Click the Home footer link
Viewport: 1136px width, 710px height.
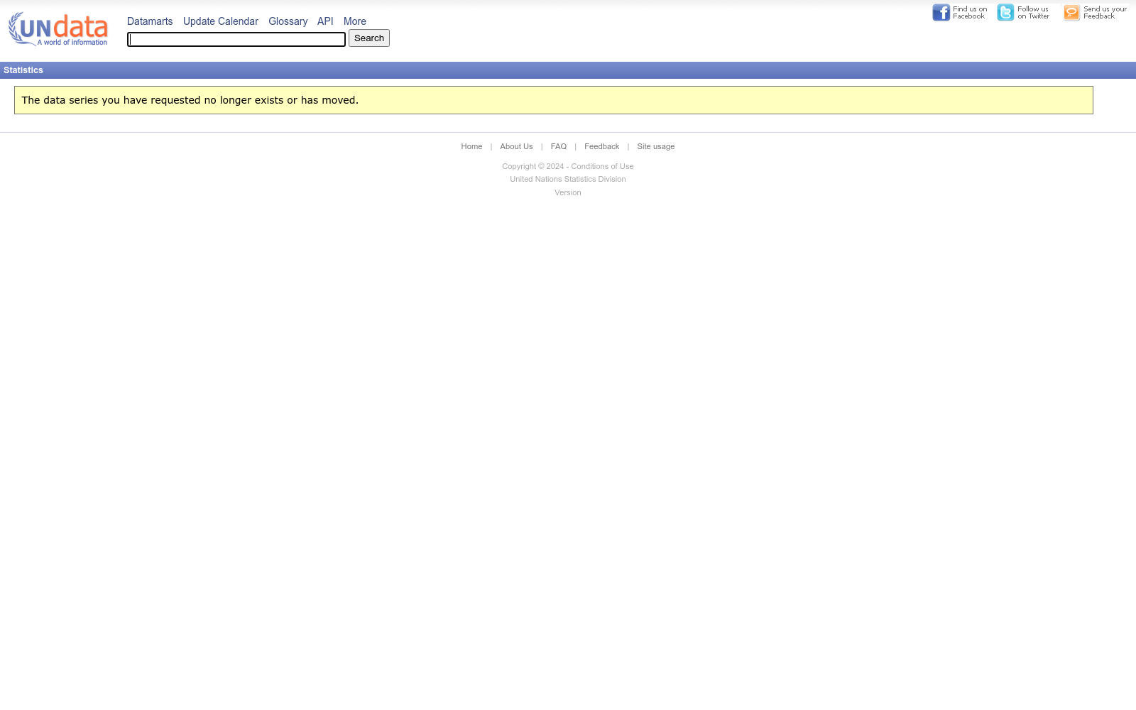[471, 146]
